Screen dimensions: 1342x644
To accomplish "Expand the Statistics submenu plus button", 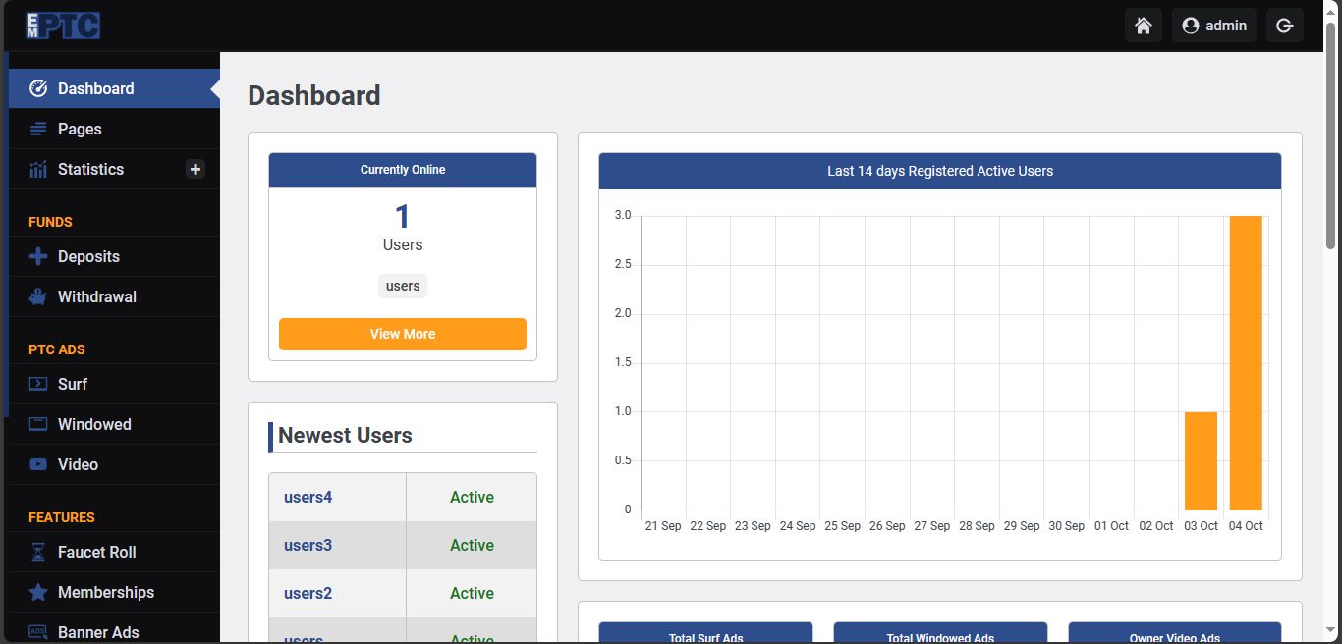I will [196, 169].
